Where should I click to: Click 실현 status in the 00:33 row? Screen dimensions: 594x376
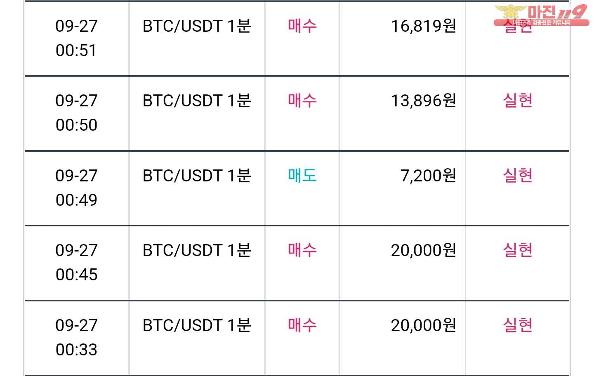[x=518, y=325]
